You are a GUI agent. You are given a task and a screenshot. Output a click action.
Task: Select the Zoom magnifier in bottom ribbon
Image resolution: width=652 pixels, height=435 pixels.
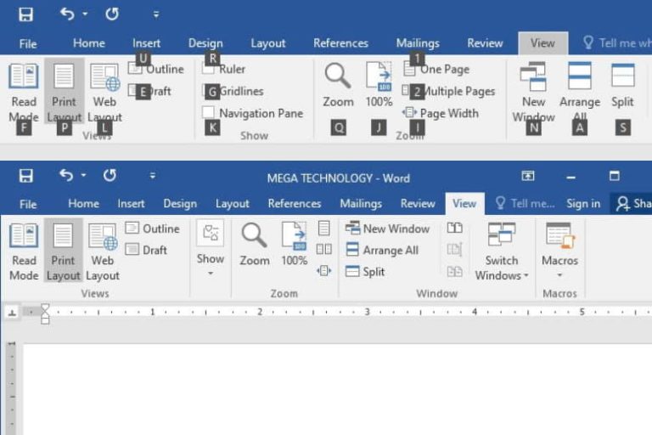point(254,236)
